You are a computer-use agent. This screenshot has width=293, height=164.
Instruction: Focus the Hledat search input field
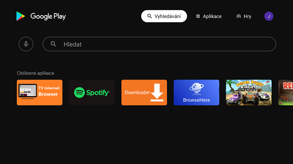(x=159, y=44)
